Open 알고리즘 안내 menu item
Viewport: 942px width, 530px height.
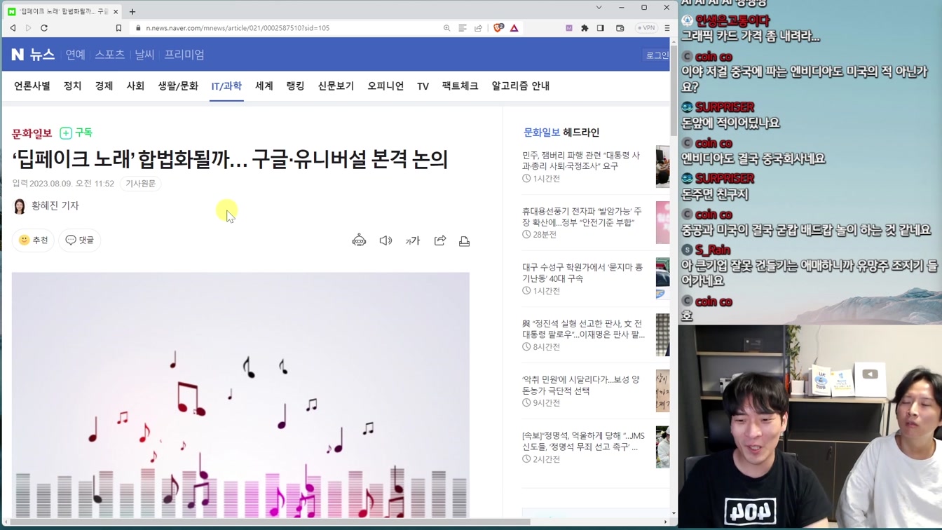tap(520, 86)
